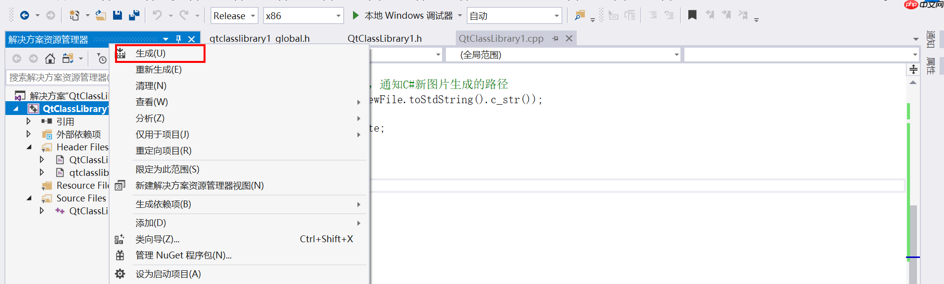Viewport: 944px width, 284px height.
Task: Click the navigate forward arrow icon
Action: pyautogui.click(x=51, y=16)
